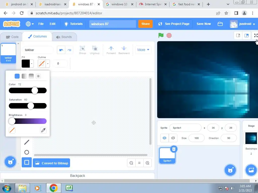This screenshot has height=193, width=258.
Task: Switch to small stage layout
Action: click(x=238, y=35)
